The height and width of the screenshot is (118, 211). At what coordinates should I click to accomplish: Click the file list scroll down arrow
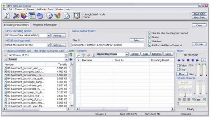click(x=72, y=106)
